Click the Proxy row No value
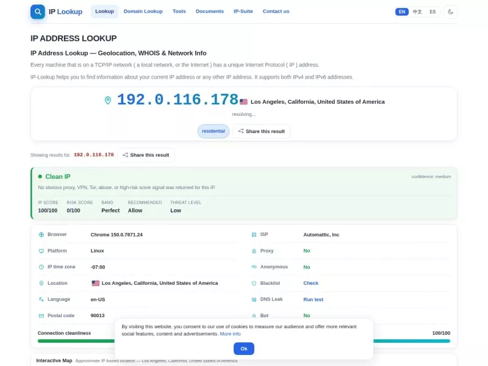 coord(307,251)
